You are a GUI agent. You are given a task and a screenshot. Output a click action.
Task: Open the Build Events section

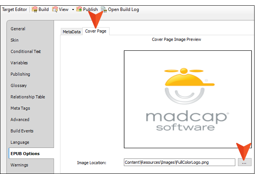(22, 131)
